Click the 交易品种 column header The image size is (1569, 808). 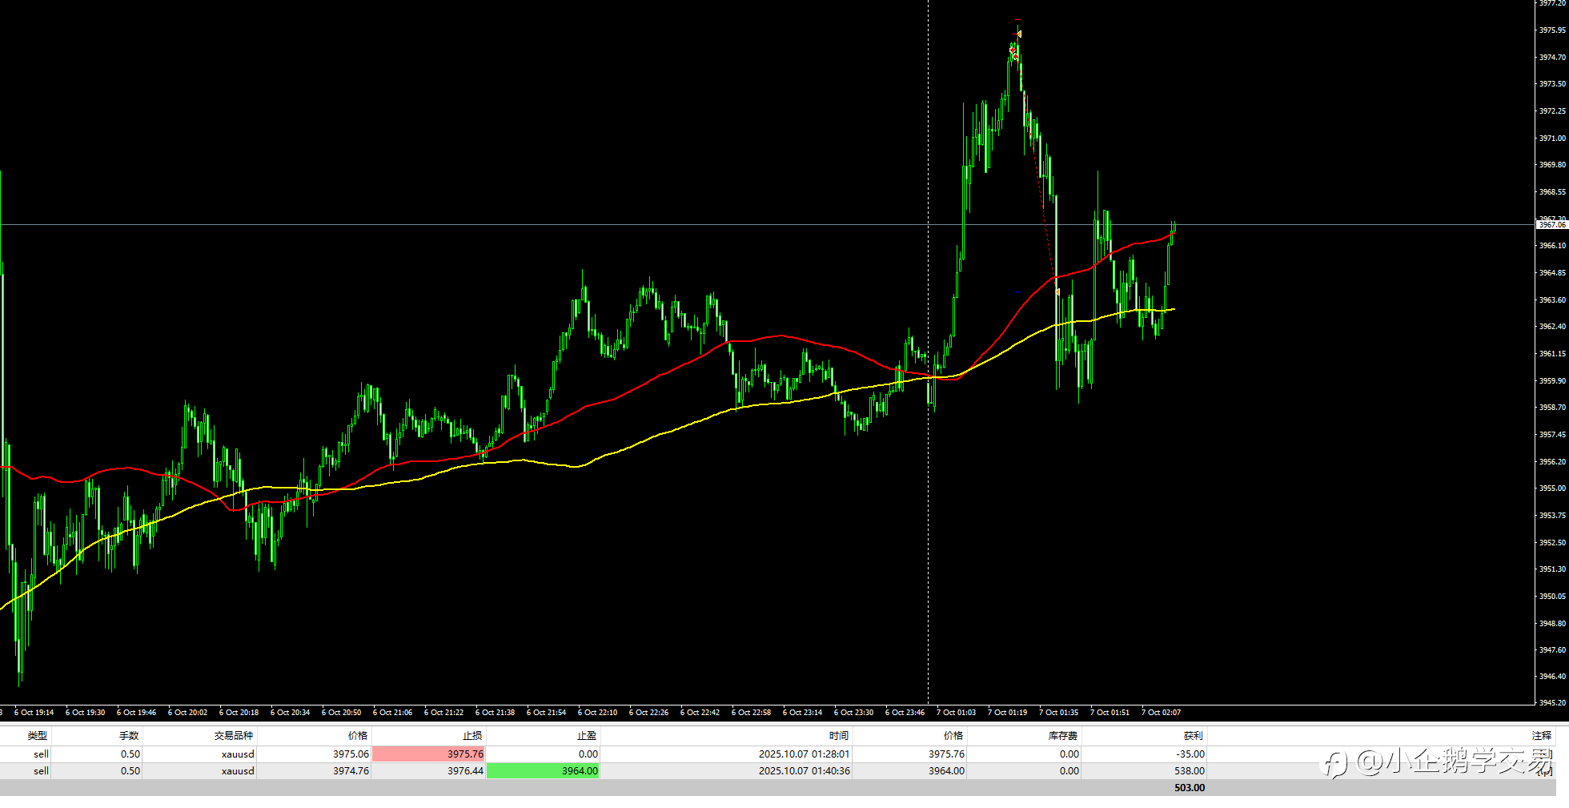point(234,735)
